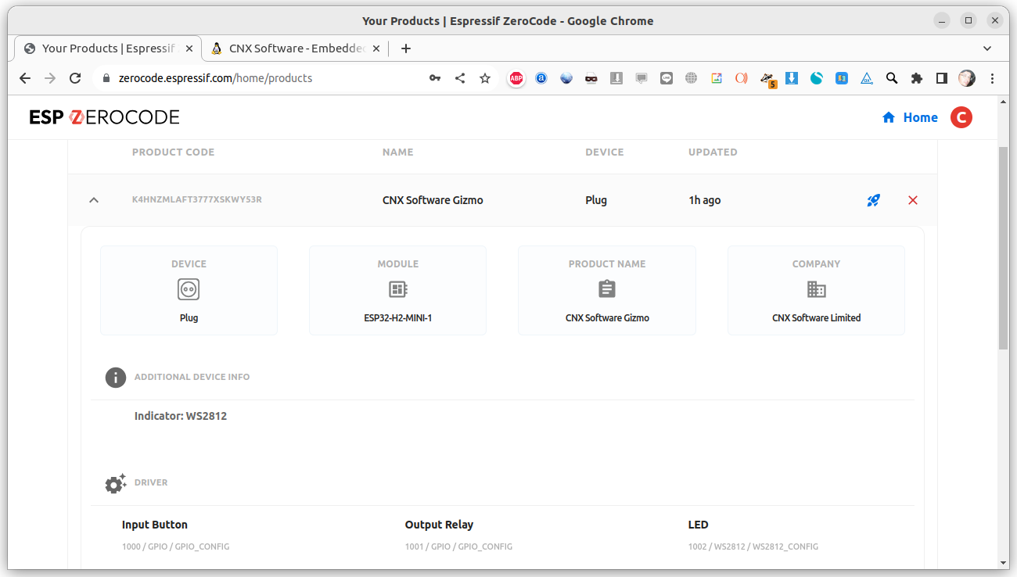This screenshot has width=1017, height=577.
Task: Click the 1002 / WS2812 / WS2812_CONFIG text
Action: coord(753,547)
